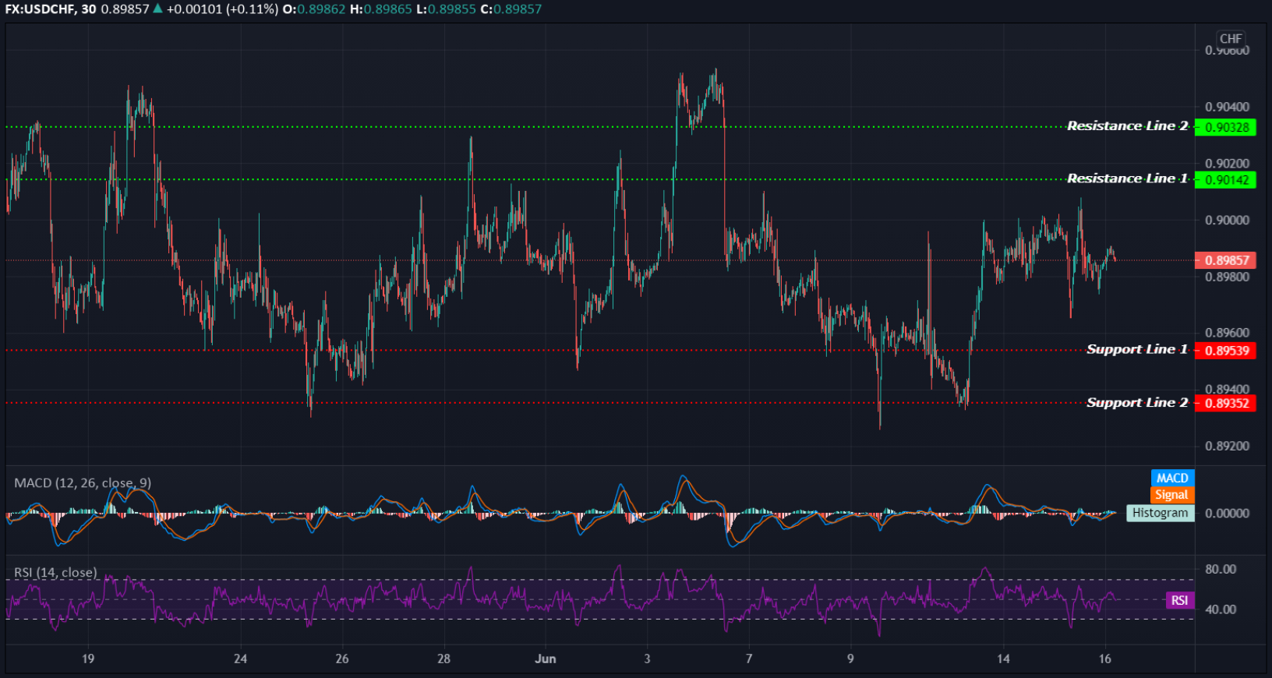
Task: Select the Support Line 1 label
Action: point(1137,350)
